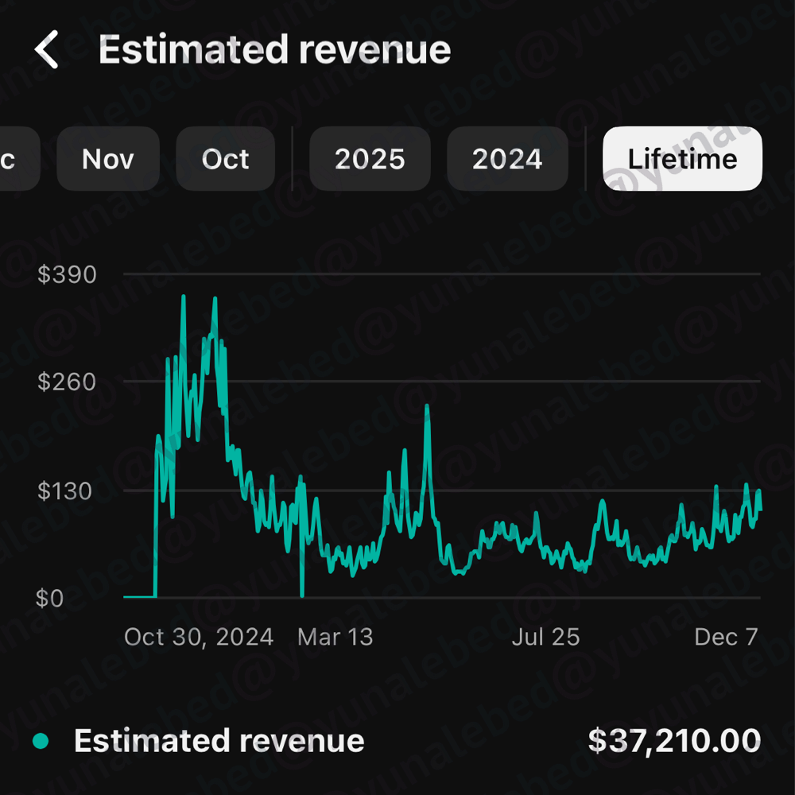795x795 pixels.
Task: Tap the $130 y-axis label
Action: [x=67, y=491]
